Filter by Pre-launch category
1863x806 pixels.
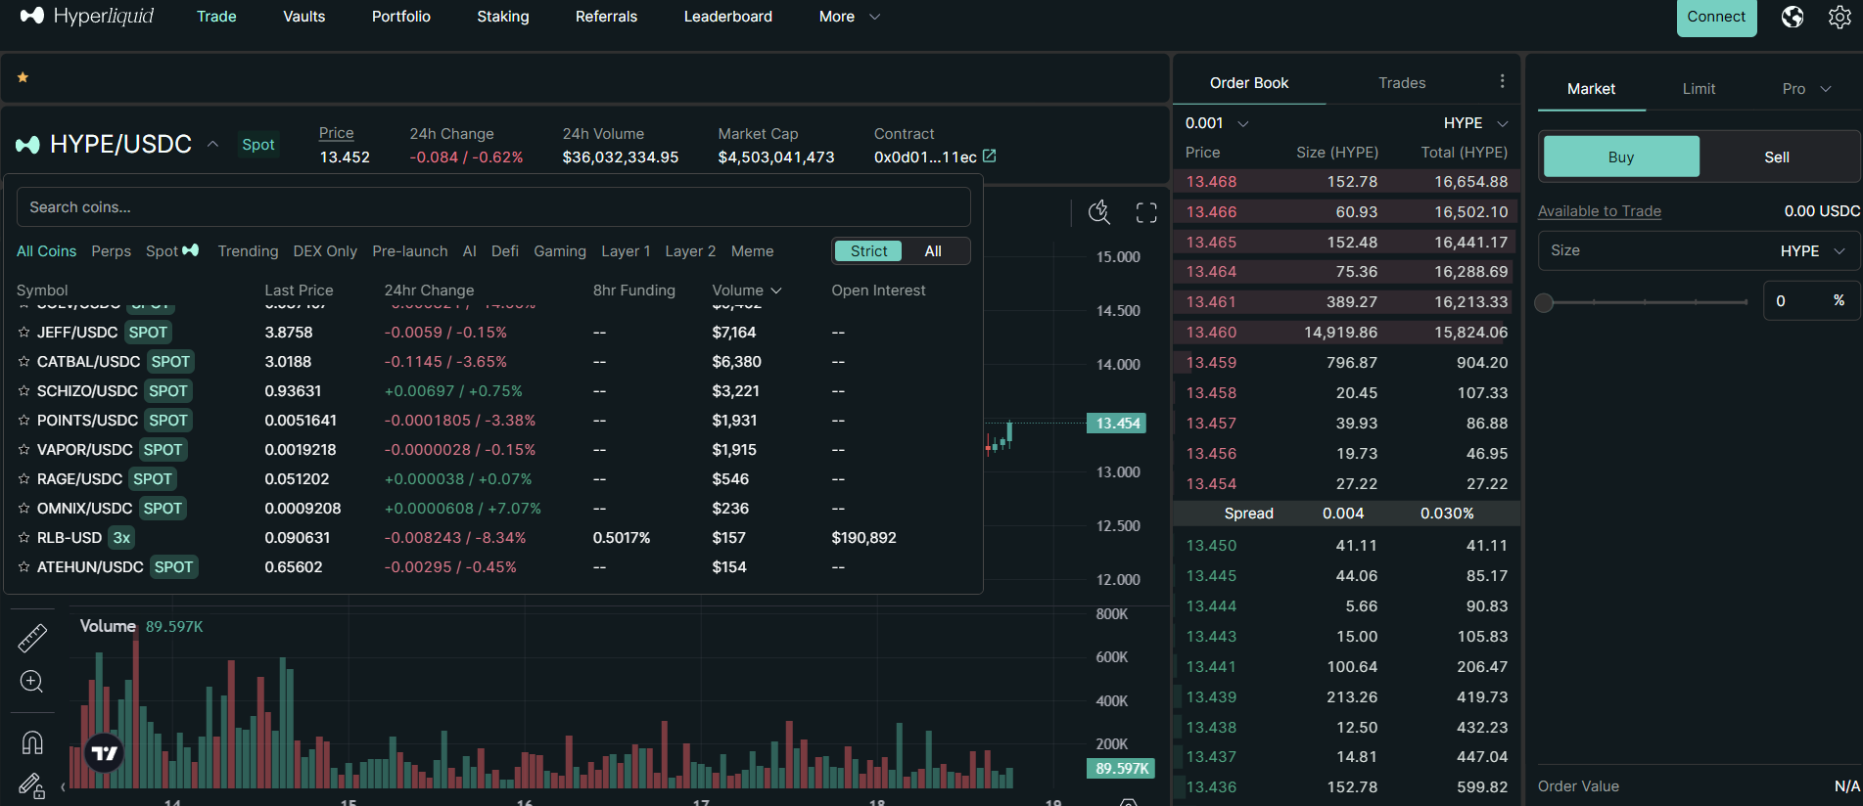(x=410, y=251)
